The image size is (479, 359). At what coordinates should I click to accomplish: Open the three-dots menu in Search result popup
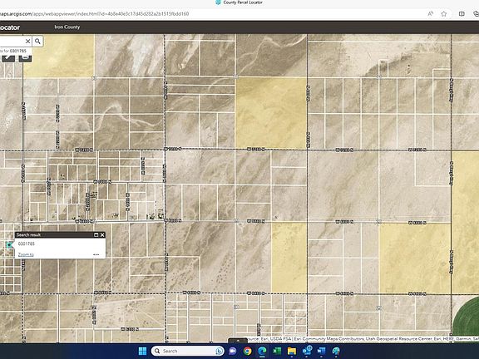(96, 254)
